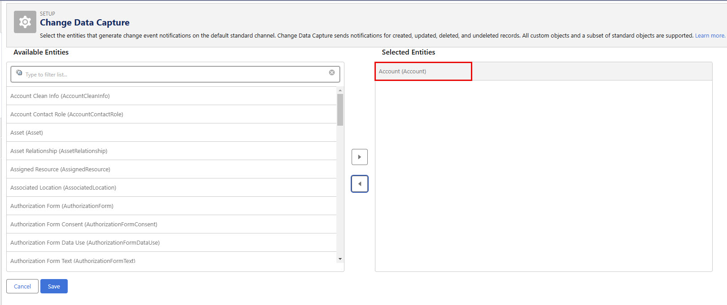Click the Cancel button
This screenshot has height=305, width=727.
pyautogui.click(x=22, y=286)
